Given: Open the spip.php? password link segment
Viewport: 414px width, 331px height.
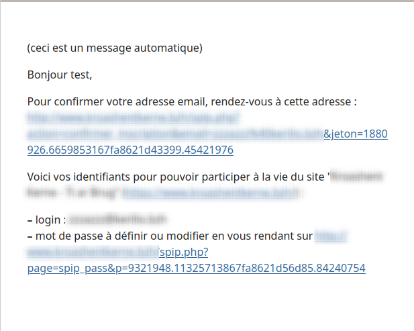Looking at the screenshot, I should click(183, 252).
